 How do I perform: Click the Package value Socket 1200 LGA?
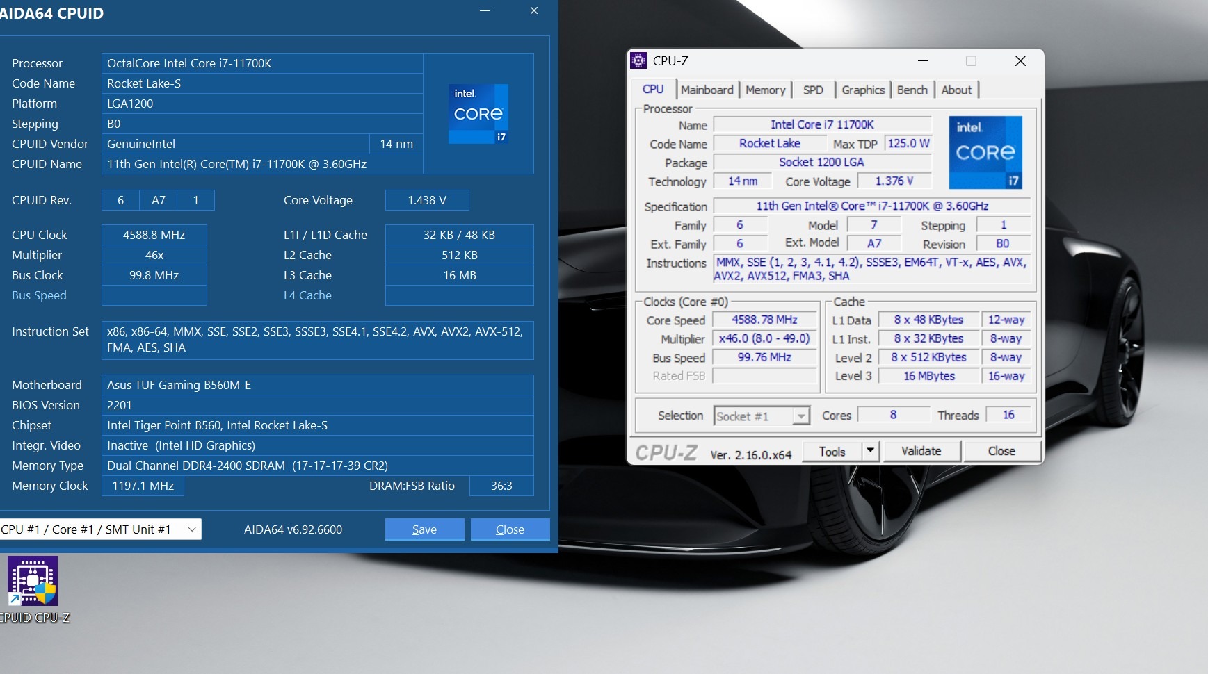pos(822,162)
